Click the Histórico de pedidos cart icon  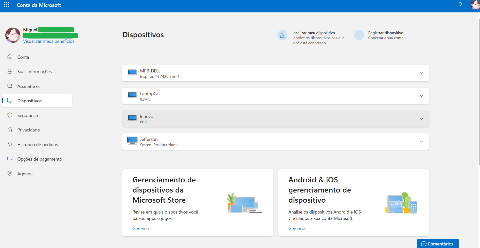10,144
